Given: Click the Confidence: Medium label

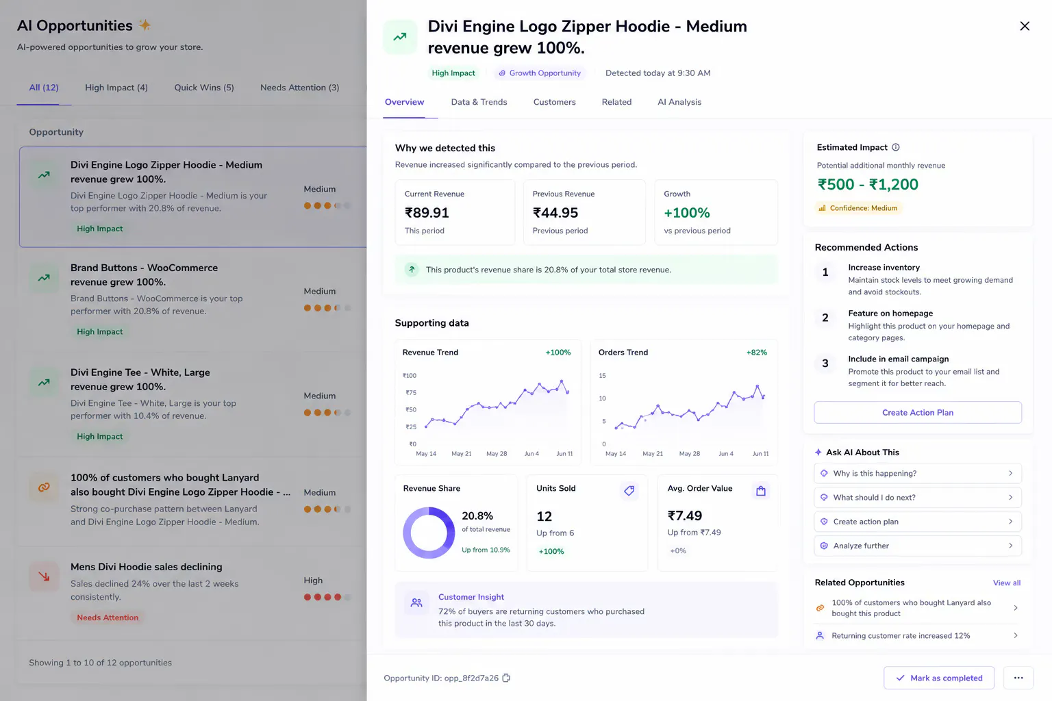Looking at the screenshot, I should pyautogui.click(x=864, y=208).
